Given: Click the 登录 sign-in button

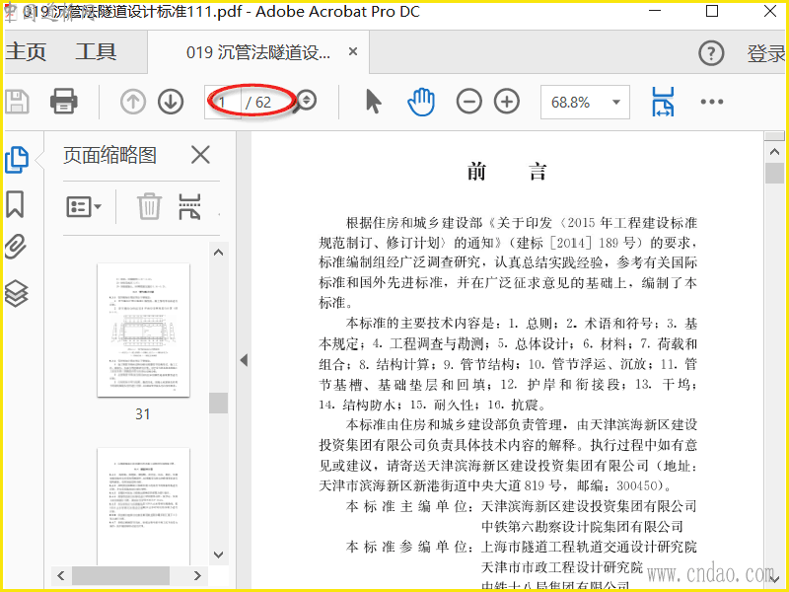Looking at the screenshot, I should 766,53.
